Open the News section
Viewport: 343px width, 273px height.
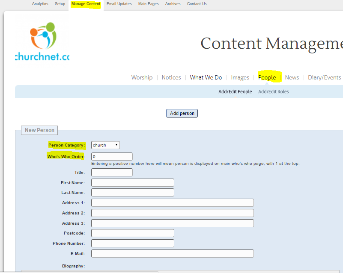pos(292,77)
